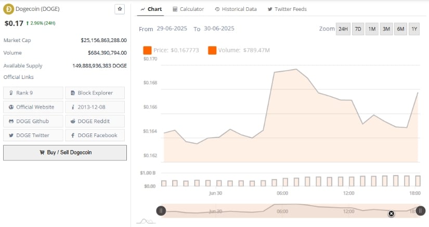
Task: Open the Calculator tab
Action: 188,9
